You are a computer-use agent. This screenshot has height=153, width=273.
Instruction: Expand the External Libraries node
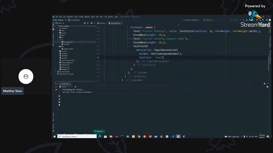coord(56,72)
